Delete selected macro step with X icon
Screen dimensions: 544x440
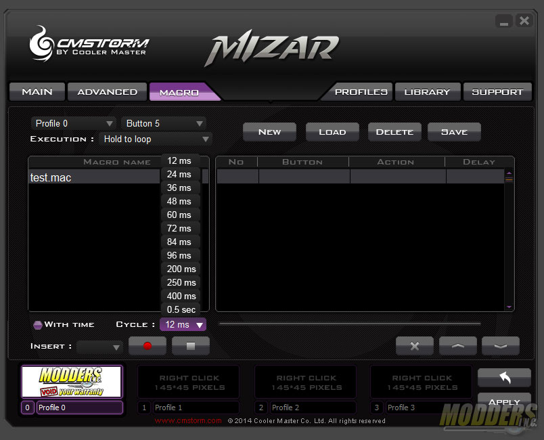(x=415, y=346)
